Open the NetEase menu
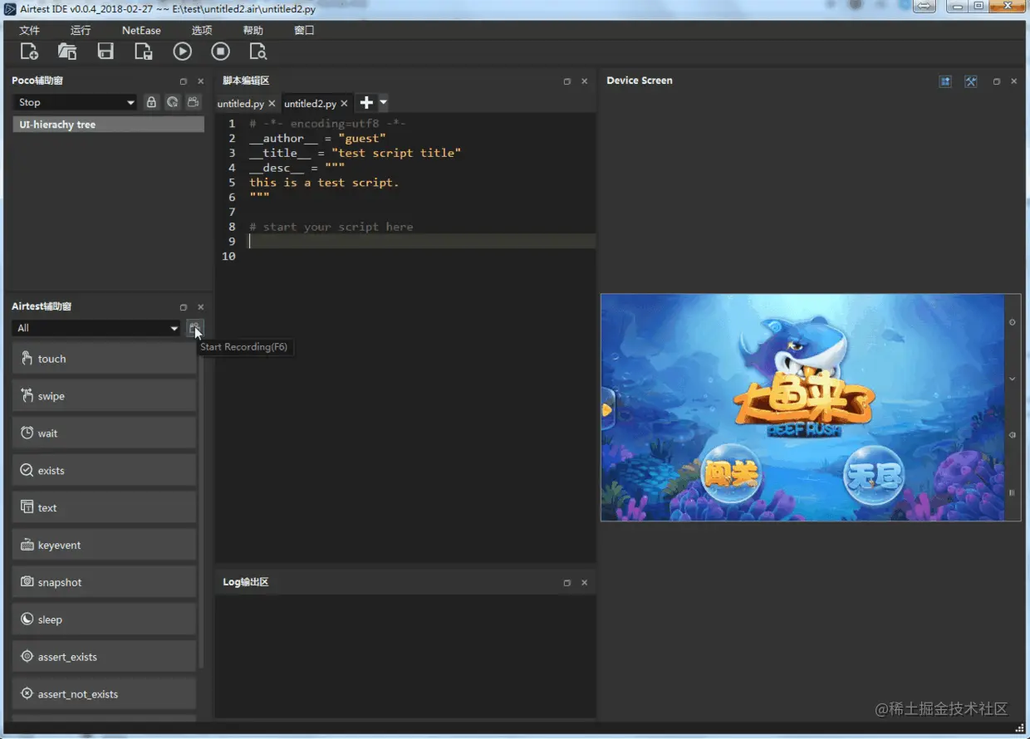The height and width of the screenshot is (739, 1030). 141,30
